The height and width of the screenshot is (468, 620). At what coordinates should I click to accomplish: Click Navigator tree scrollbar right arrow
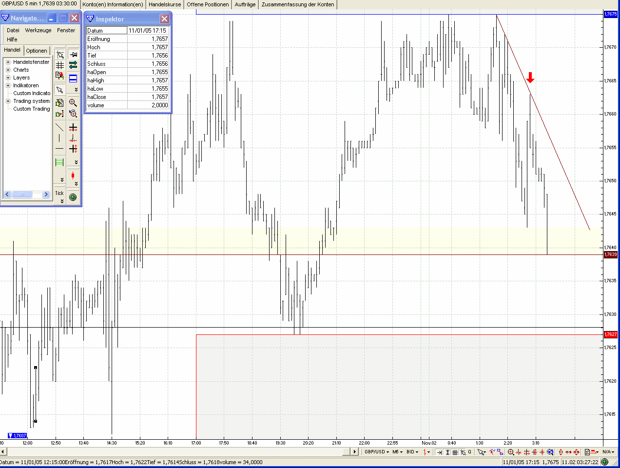click(46, 194)
